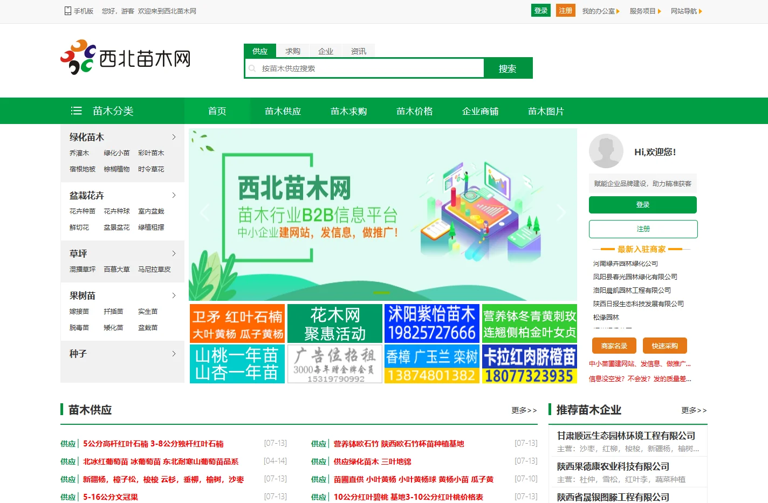Open 5公分高杆红叶石楠 supply listing
768x503 pixels.
(153, 444)
